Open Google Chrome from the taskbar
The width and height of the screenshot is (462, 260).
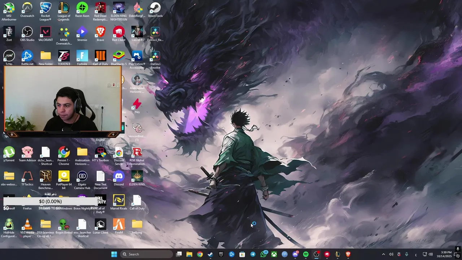[200, 254]
